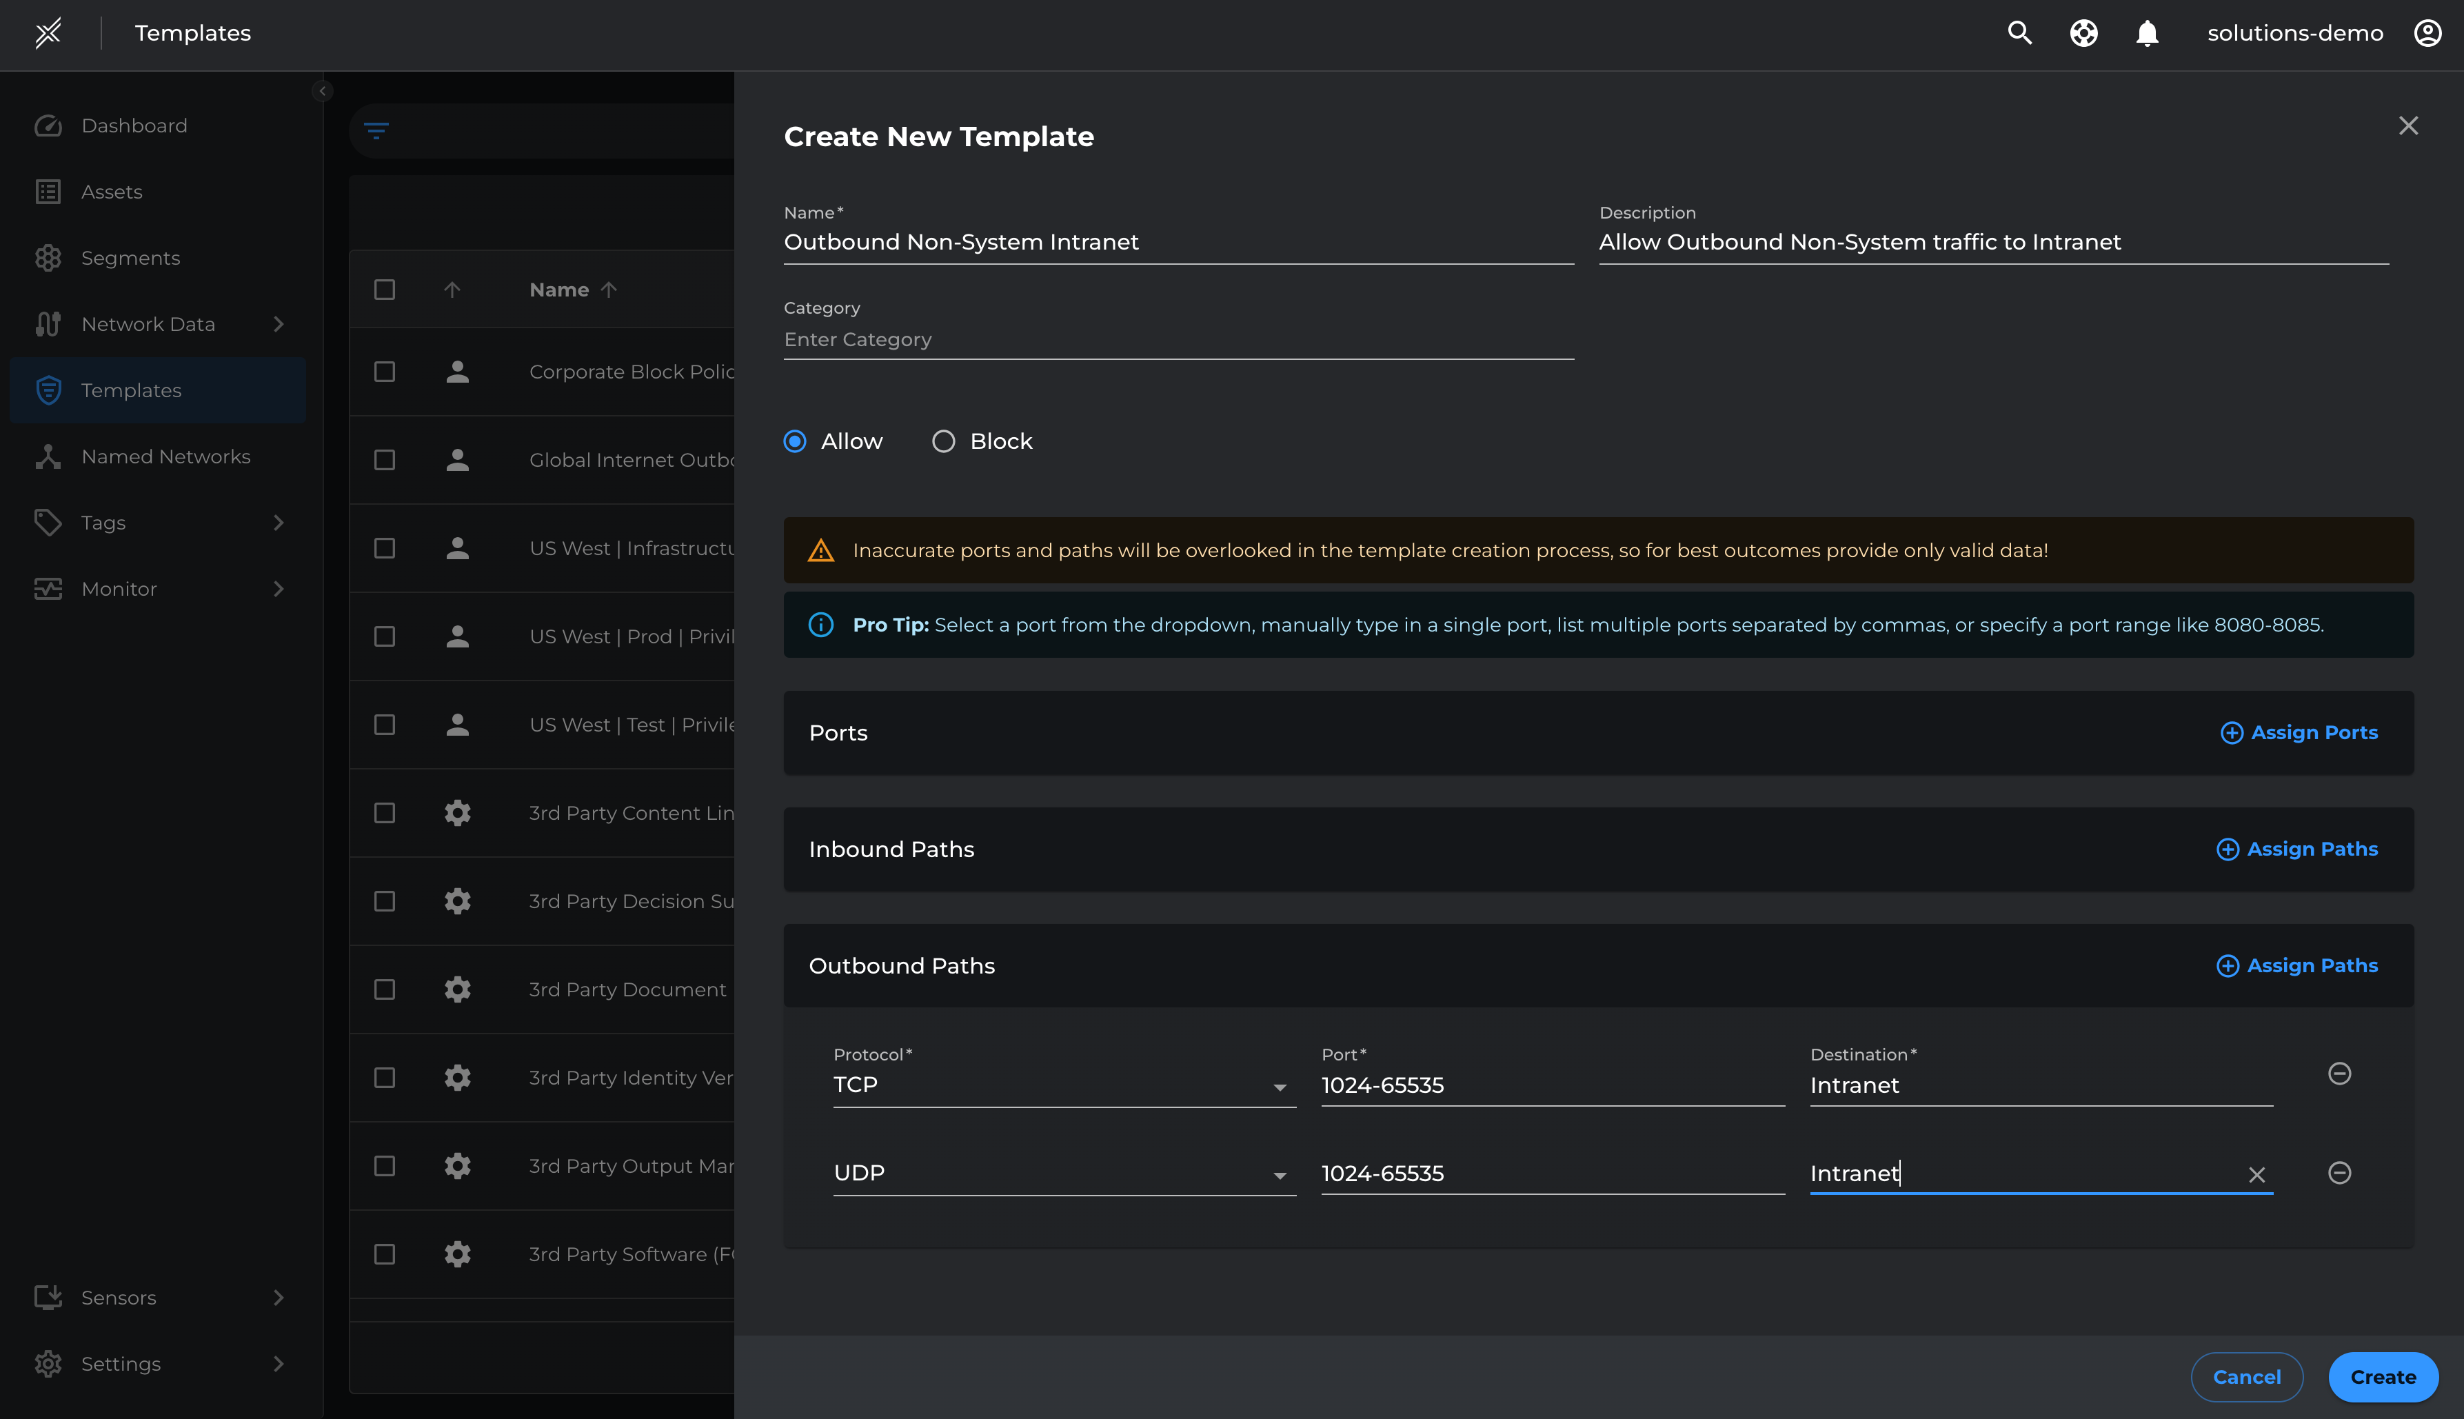2464x1419 pixels.
Task: Select the Allow radio button
Action: click(x=795, y=441)
